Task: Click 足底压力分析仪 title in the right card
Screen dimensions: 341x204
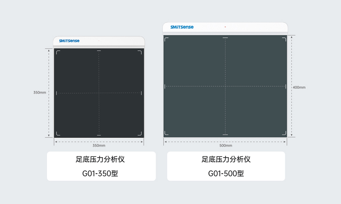Action: [226, 159]
